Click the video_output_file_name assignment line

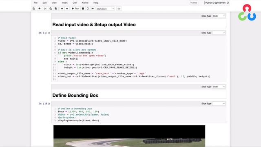102,73
